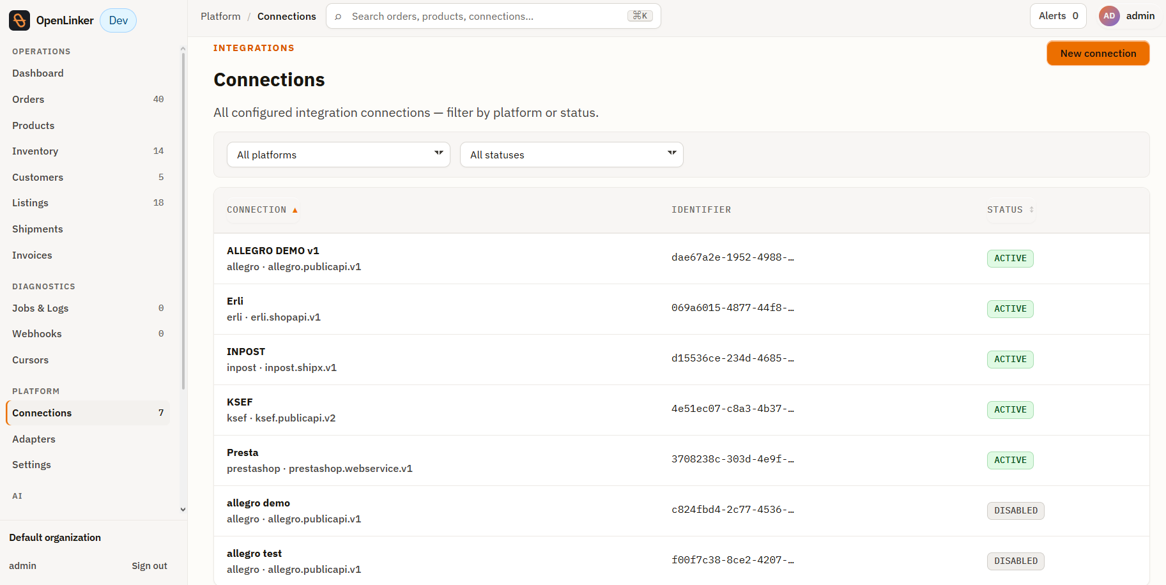Open the Presta connection

[682, 460]
